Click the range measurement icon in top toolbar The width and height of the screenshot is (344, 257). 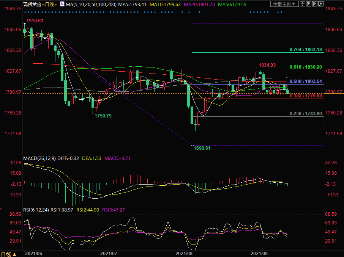coord(309,4)
